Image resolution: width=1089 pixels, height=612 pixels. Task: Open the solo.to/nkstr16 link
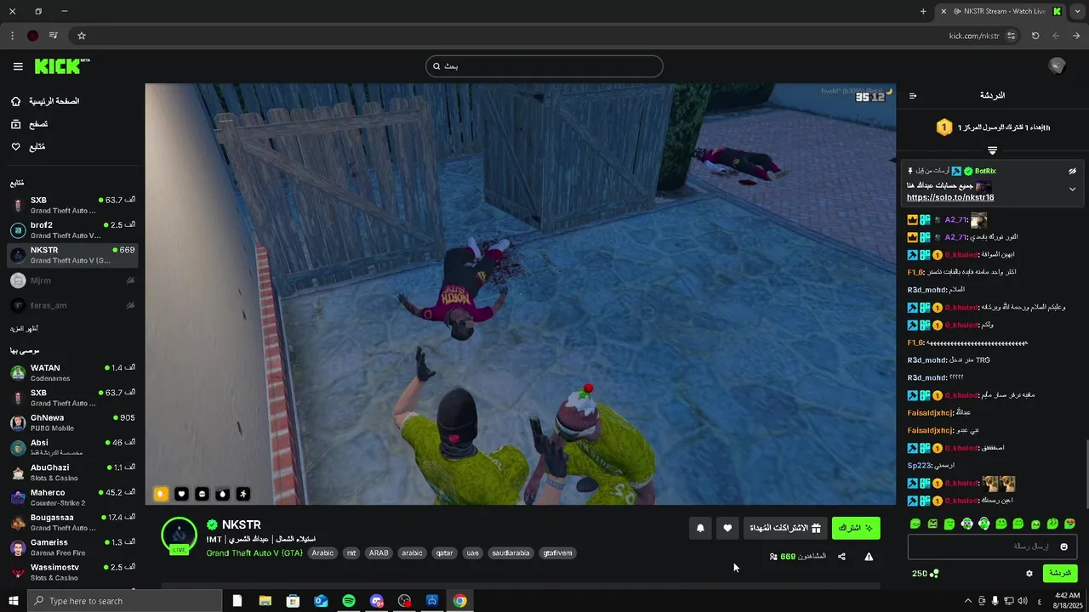point(950,197)
